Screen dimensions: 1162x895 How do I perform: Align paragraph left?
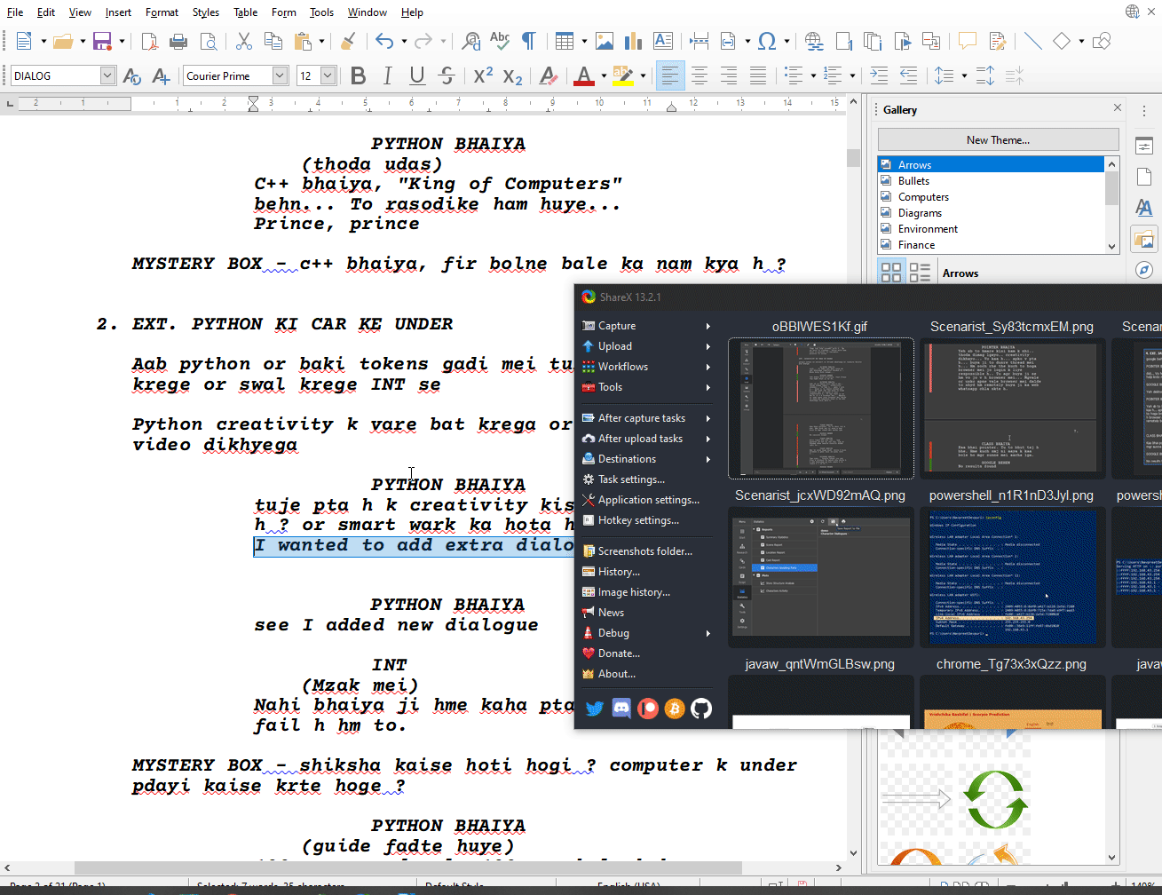click(669, 76)
